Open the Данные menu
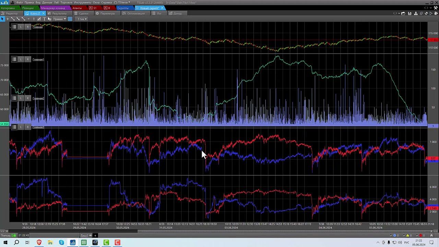The image size is (439, 247). point(47,2)
